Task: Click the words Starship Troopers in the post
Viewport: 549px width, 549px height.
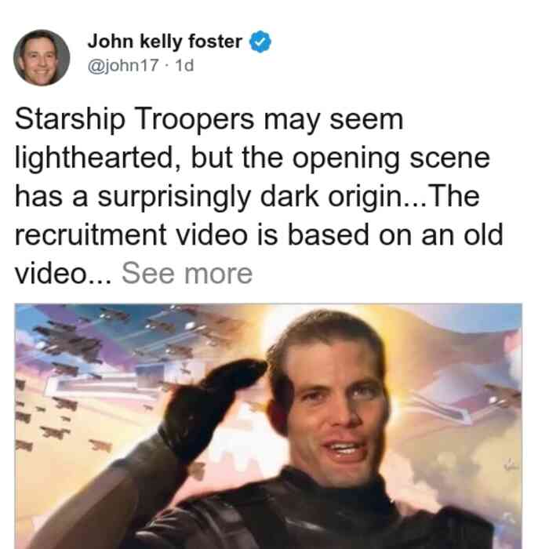Action: 134,119
